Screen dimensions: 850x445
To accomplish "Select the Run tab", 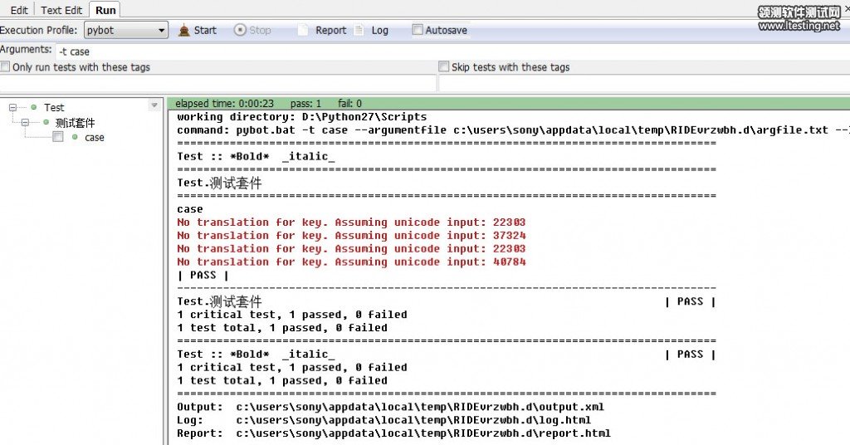I will [105, 10].
